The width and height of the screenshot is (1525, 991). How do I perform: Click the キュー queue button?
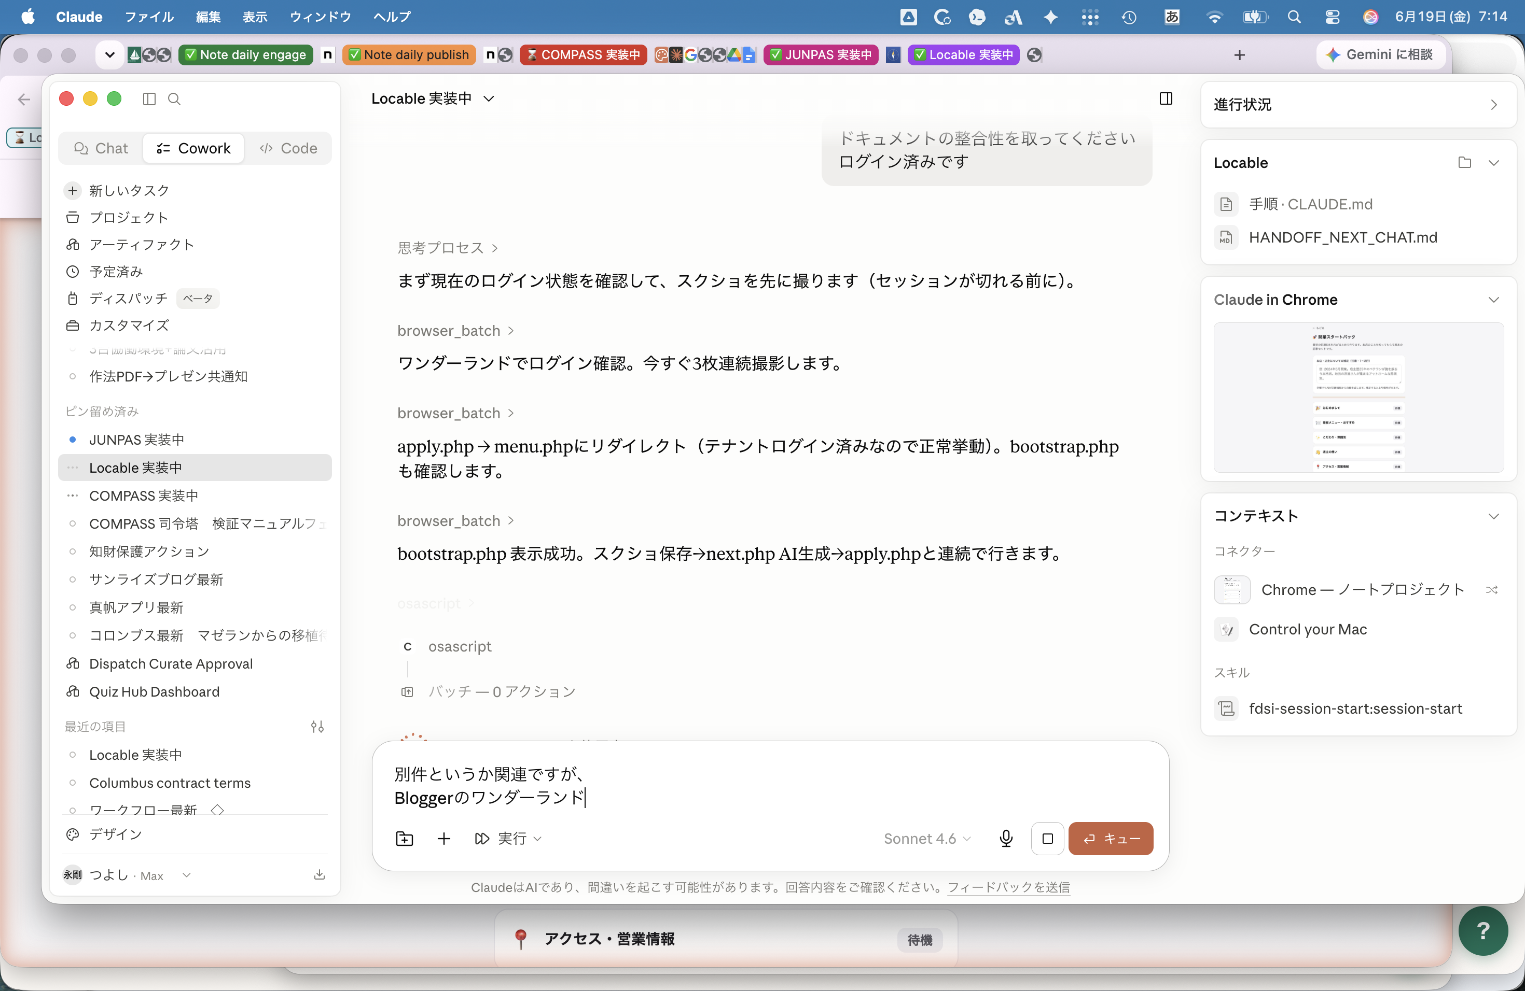pos(1111,839)
